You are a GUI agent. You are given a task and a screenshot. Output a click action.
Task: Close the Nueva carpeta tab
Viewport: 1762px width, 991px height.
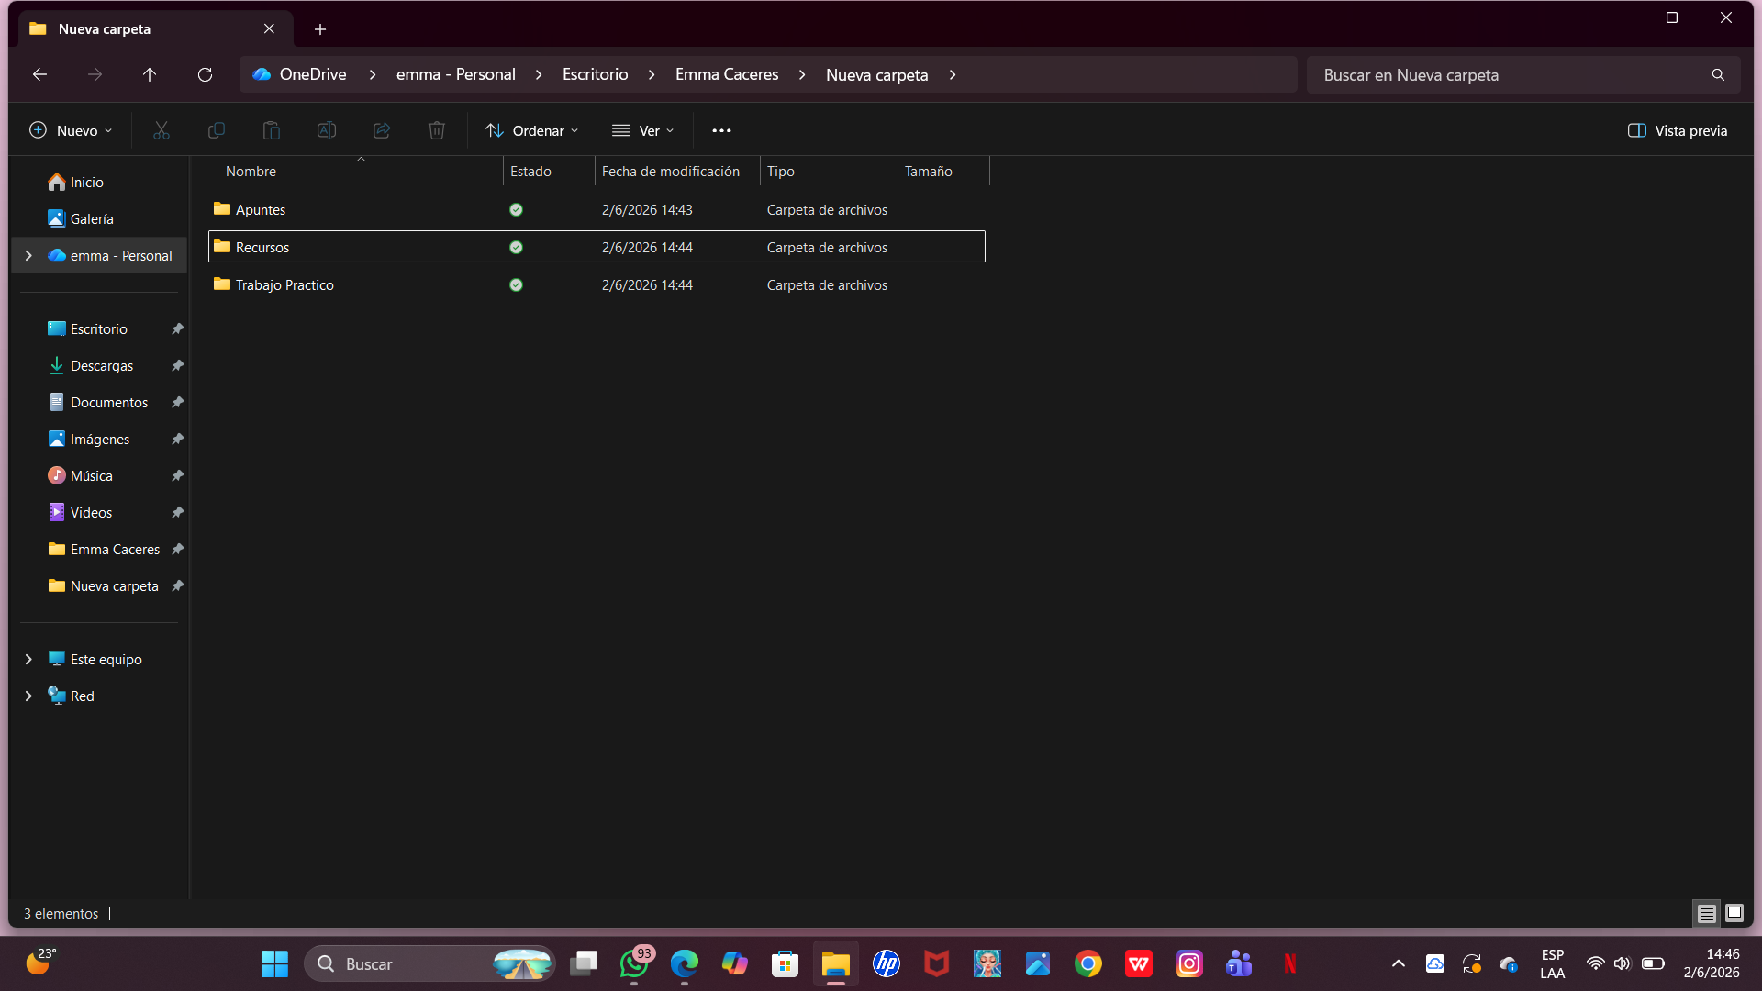(269, 28)
